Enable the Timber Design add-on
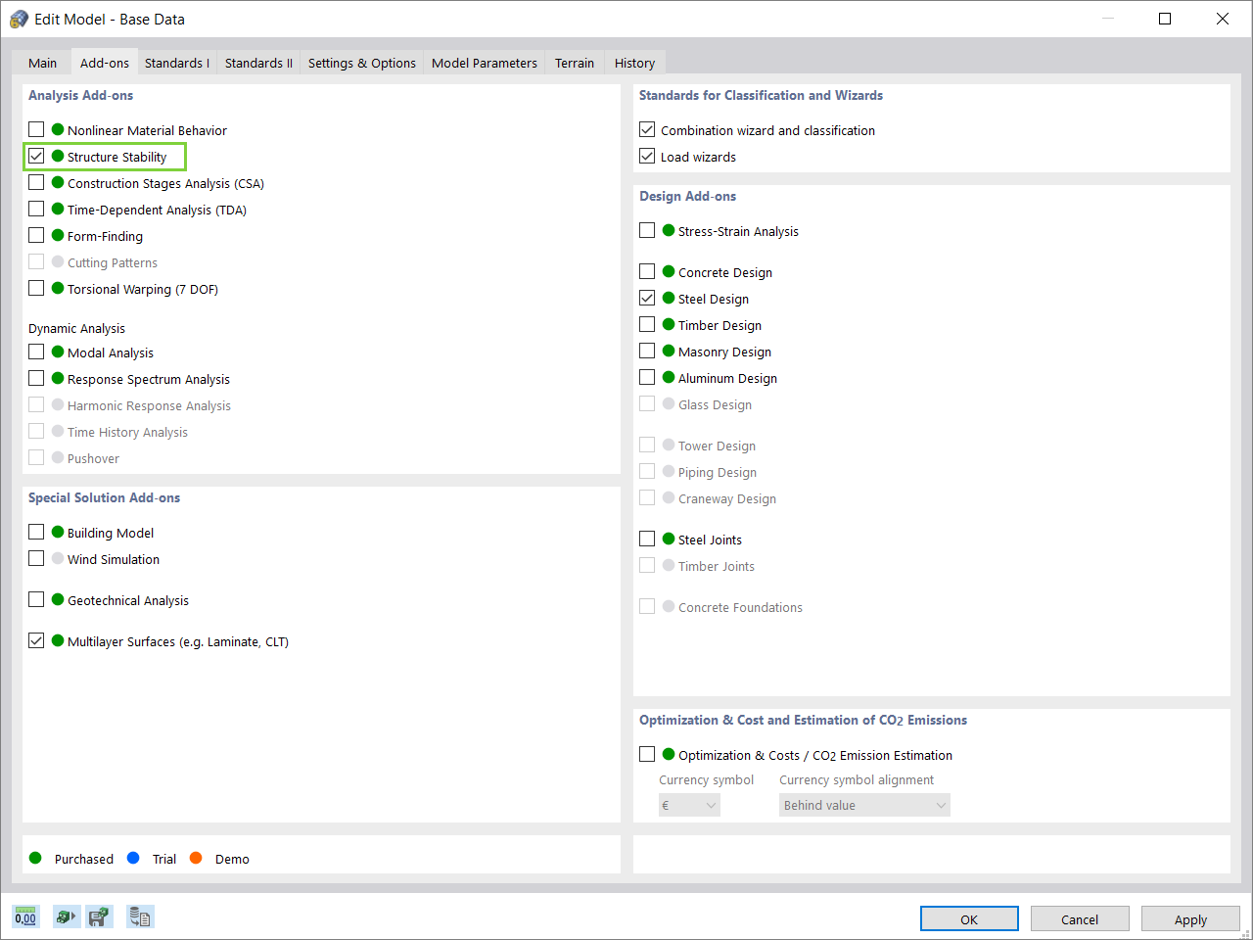 point(647,324)
